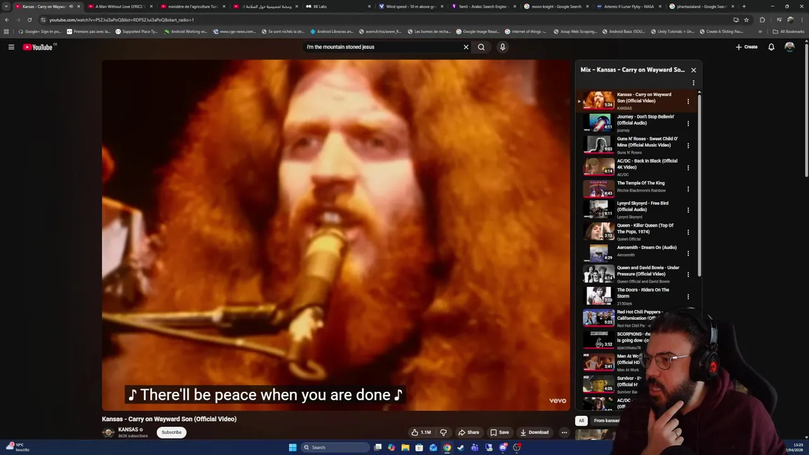Open YouTube notifications bell
Screen dimensions: 809x455
[x=771, y=47]
